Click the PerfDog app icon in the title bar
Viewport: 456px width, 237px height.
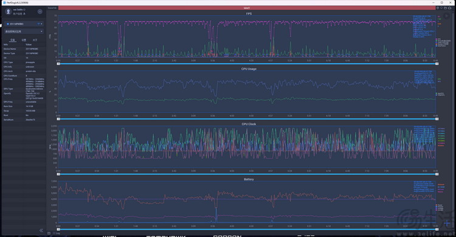click(x=4, y=2)
